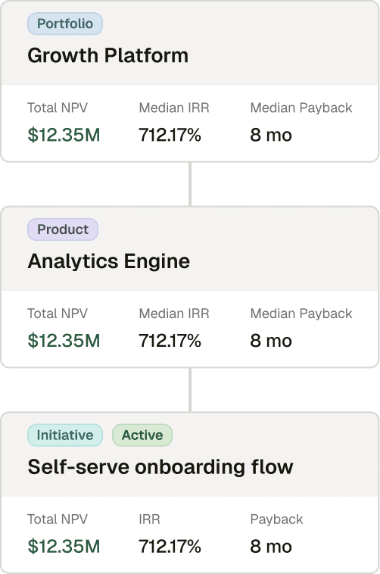The height and width of the screenshot is (574, 380).
Task: Click the IRR label in initiative card
Action: tap(149, 519)
